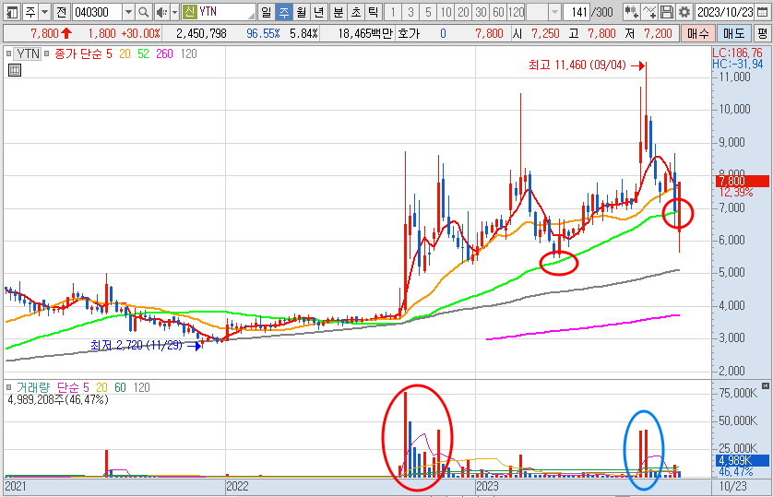Screen dimensions: 773x497
Task: Select yearly 년 chart period
Action: click(x=319, y=11)
